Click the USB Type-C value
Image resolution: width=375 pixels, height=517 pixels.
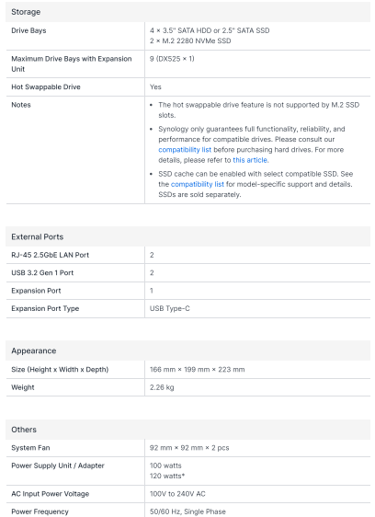[170, 308]
